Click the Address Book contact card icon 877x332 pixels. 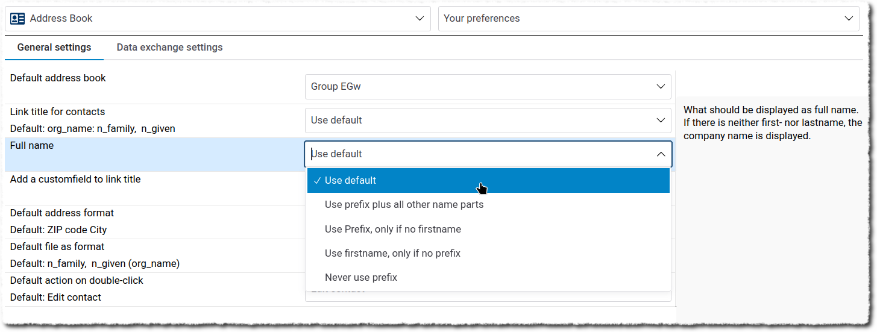click(17, 19)
